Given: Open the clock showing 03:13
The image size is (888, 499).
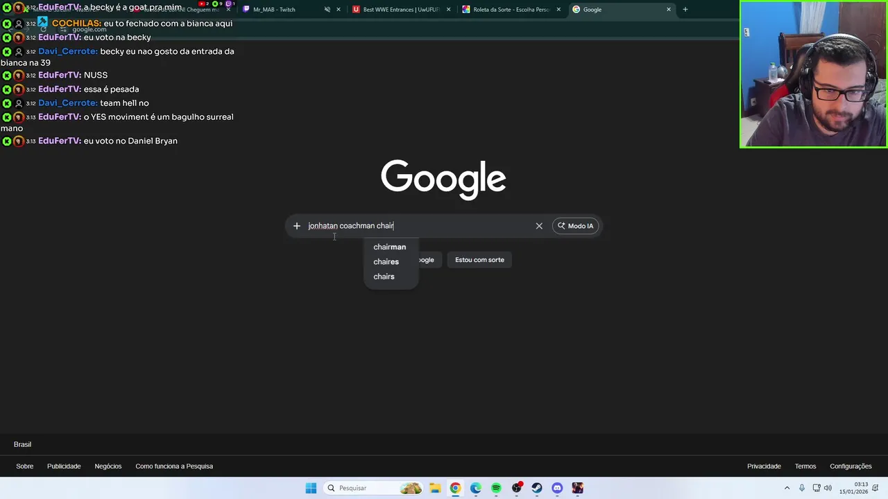Looking at the screenshot, I should [853, 488].
